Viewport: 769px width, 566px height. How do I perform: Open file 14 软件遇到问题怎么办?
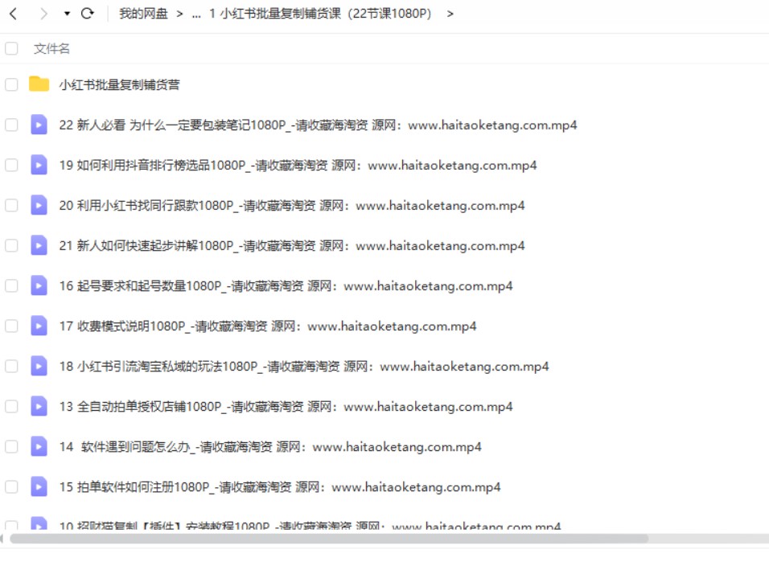pos(270,446)
